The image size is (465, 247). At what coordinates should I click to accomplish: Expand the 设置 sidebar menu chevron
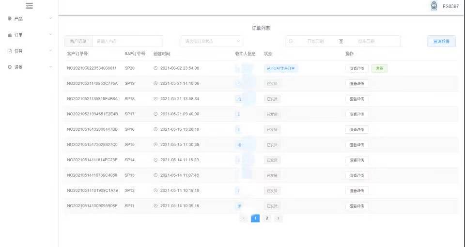[x=51, y=67]
